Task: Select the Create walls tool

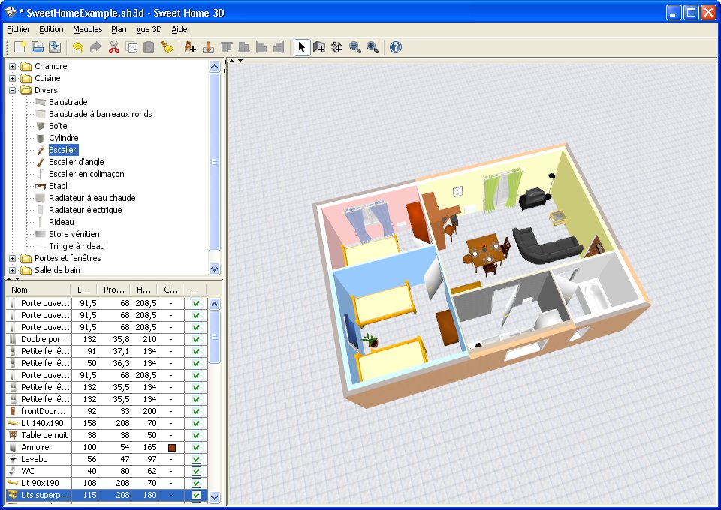Action: click(x=319, y=48)
